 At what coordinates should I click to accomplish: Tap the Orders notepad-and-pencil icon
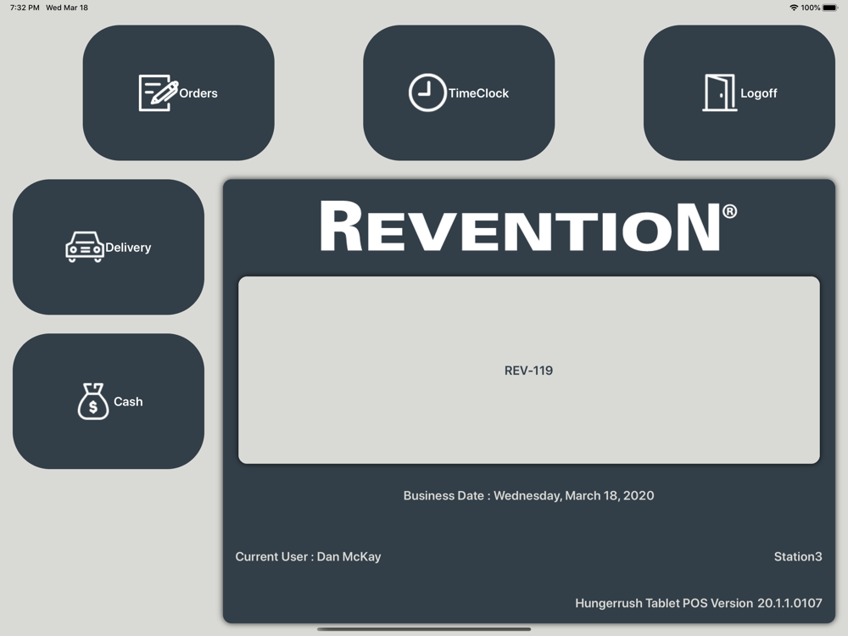(x=158, y=93)
